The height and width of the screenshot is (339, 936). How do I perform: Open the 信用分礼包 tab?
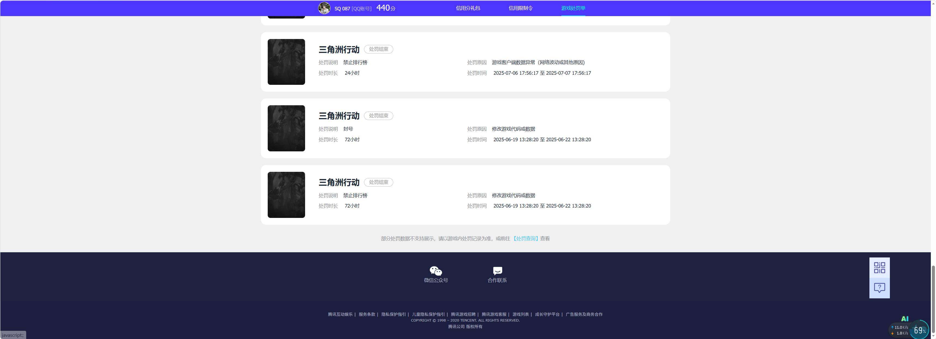tap(468, 8)
